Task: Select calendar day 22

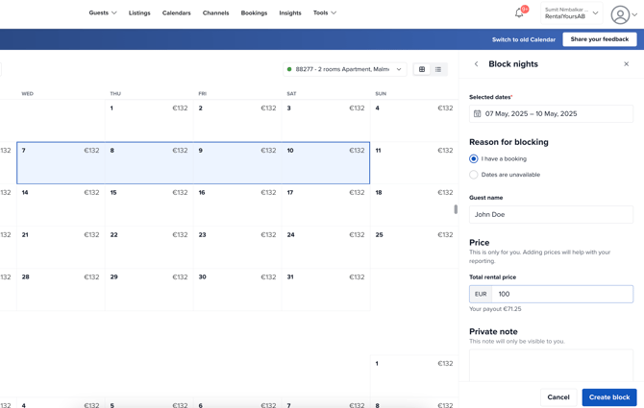Action: [x=149, y=248]
